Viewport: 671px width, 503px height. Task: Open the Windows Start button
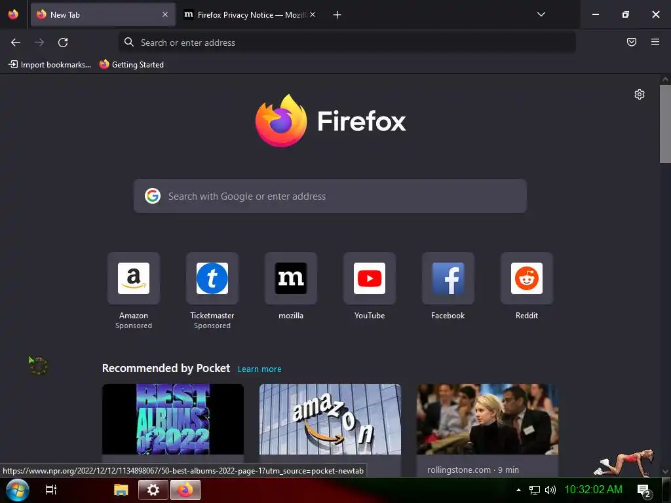pyautogui.click(x=18, y=490)
